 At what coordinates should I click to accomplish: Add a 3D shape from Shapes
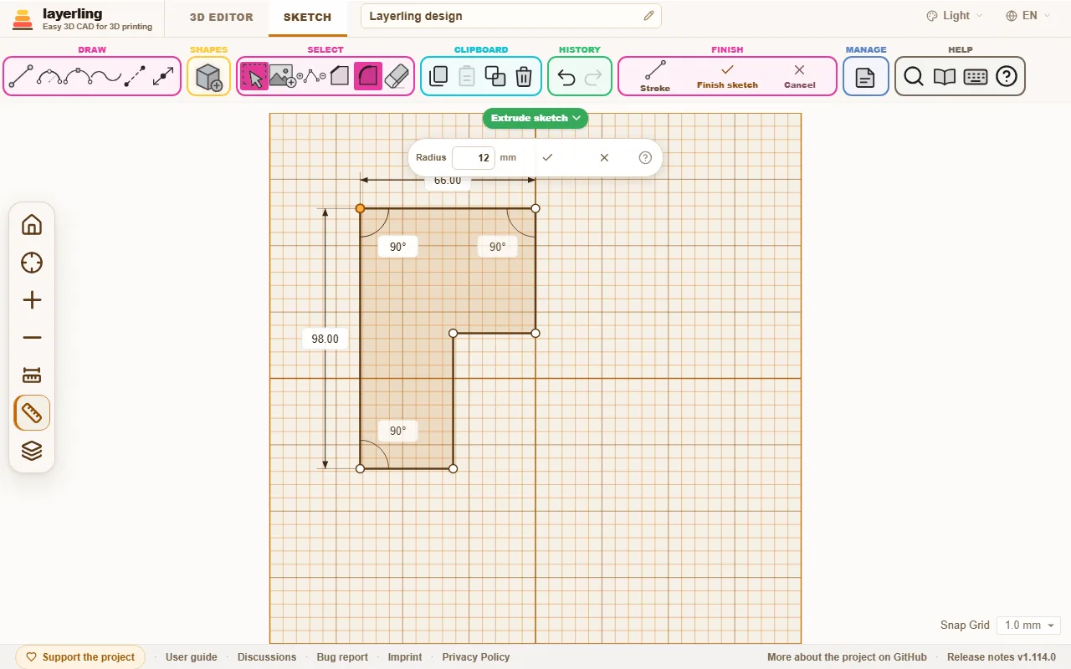click(208, 77)
